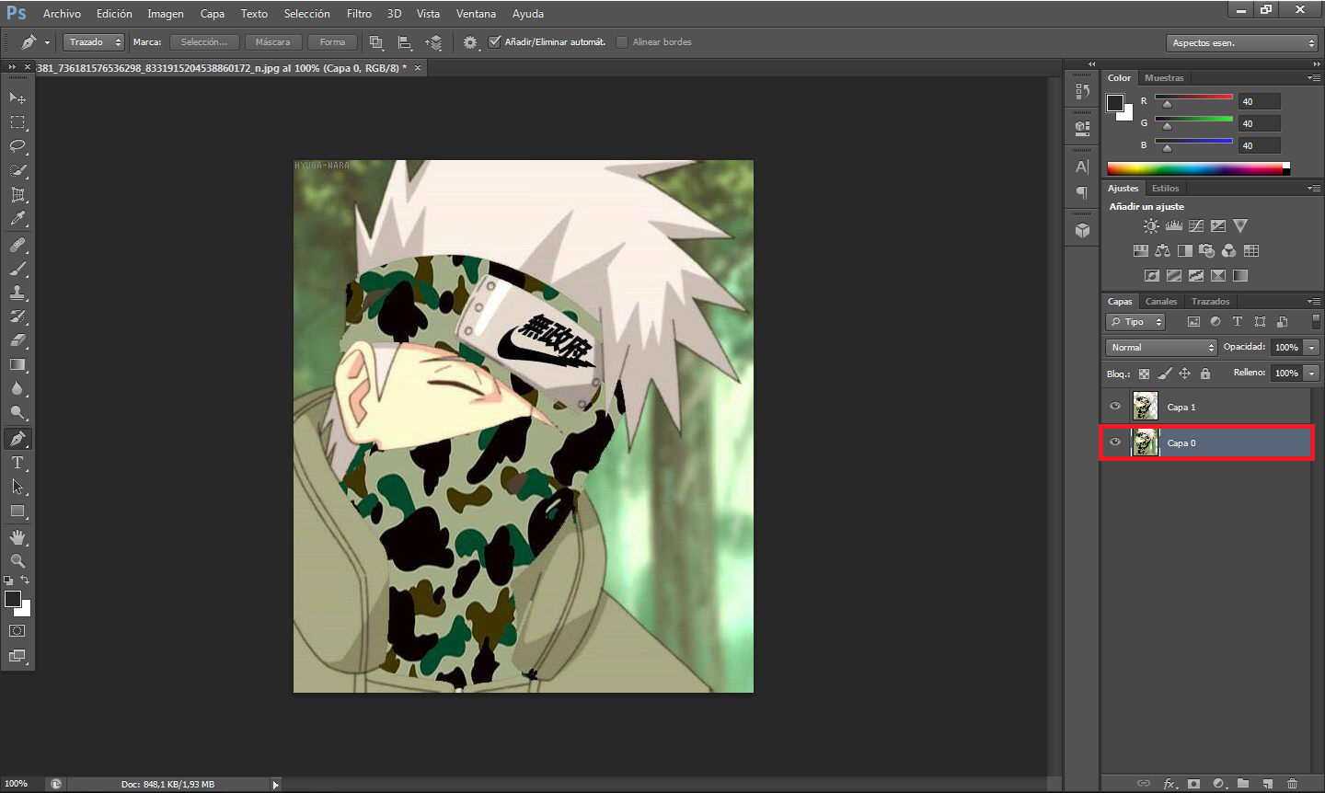Toggle lock transparent pixels in Bloq. row
Image resolution: width=1325 pixels, height=793 pixels.
(x=1144, y=374)
